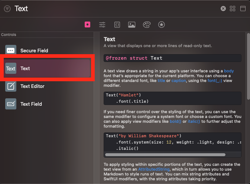This screenshot has height=184, width=250.
Task: Open the Color palette library tab
Action: tap(147, 25)
